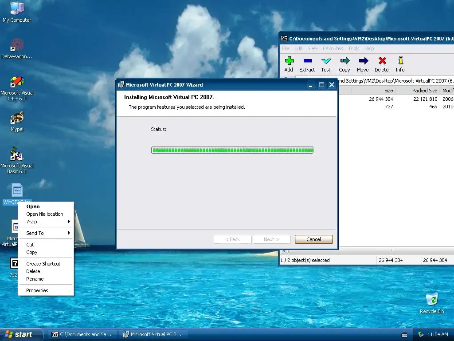Image resolution: width=454 pixels, height=341 pixels.
Task: Click the 7-Zip horizontal scrollbar thumb
Action: 392,250
